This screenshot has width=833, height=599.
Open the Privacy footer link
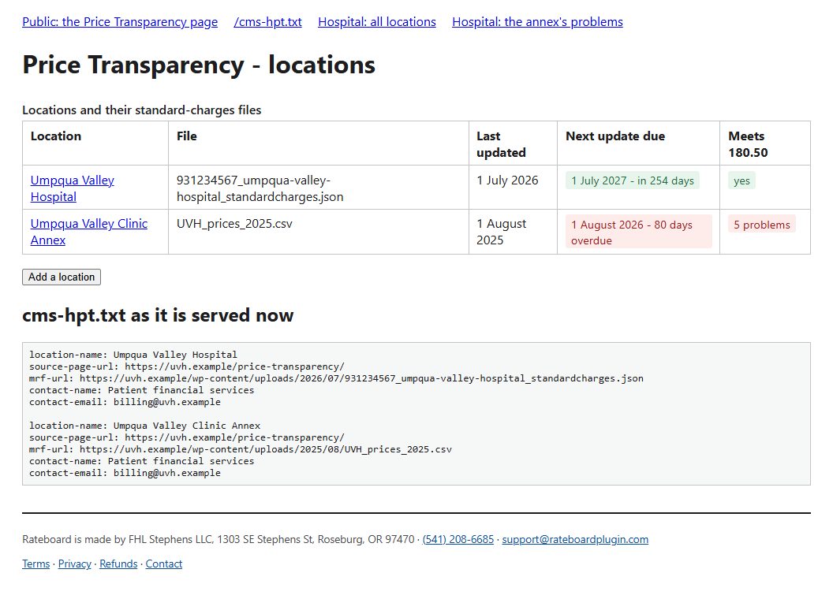coord(74,564)
